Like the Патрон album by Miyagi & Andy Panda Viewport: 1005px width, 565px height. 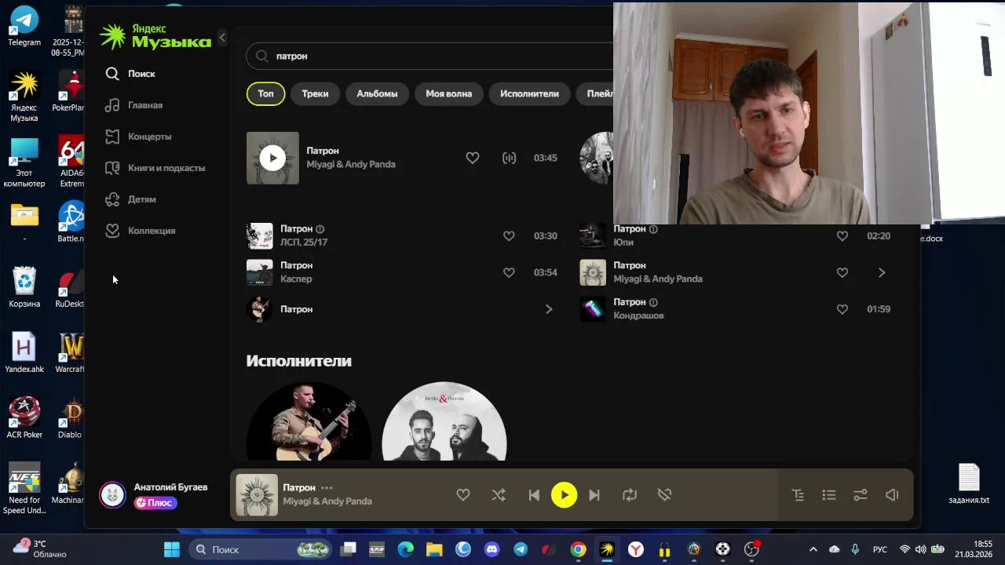pos(842,273)
